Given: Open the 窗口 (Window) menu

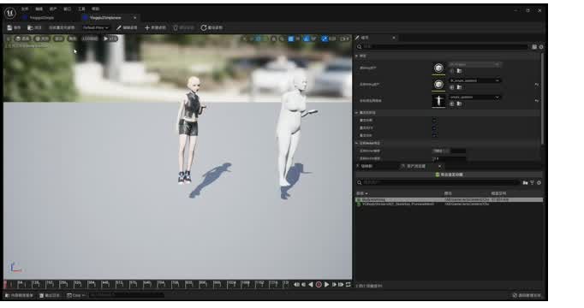Looking at the screenshot, I should [x=68, y=9].
